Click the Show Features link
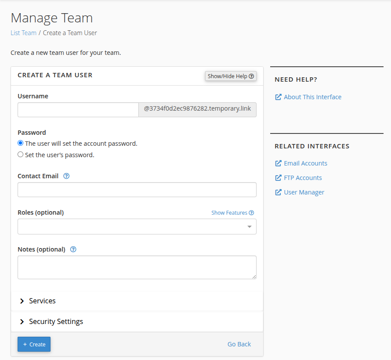 point(233,213)
